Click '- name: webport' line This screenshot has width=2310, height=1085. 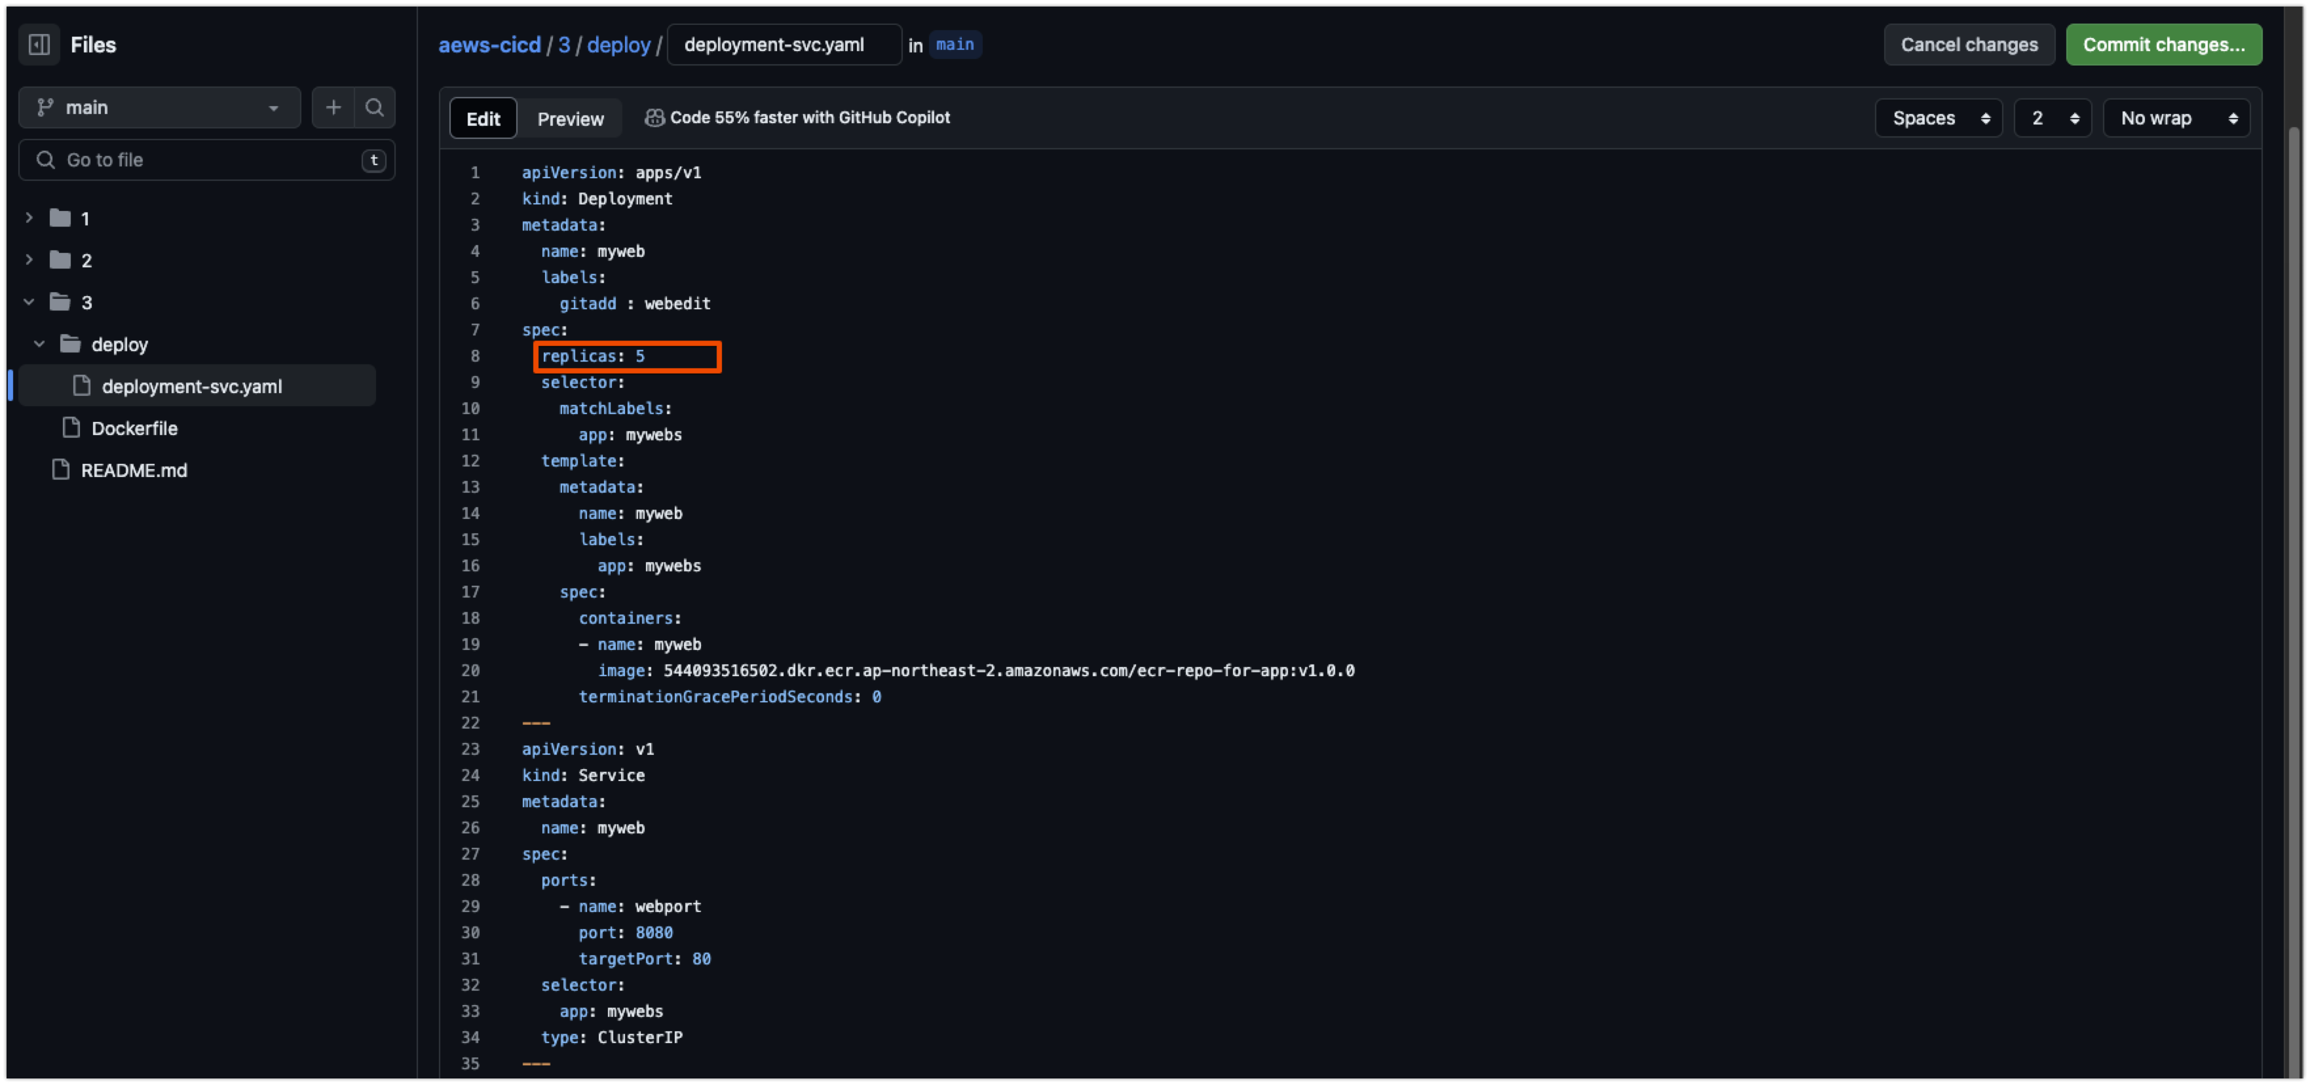[x=630, y=905]
